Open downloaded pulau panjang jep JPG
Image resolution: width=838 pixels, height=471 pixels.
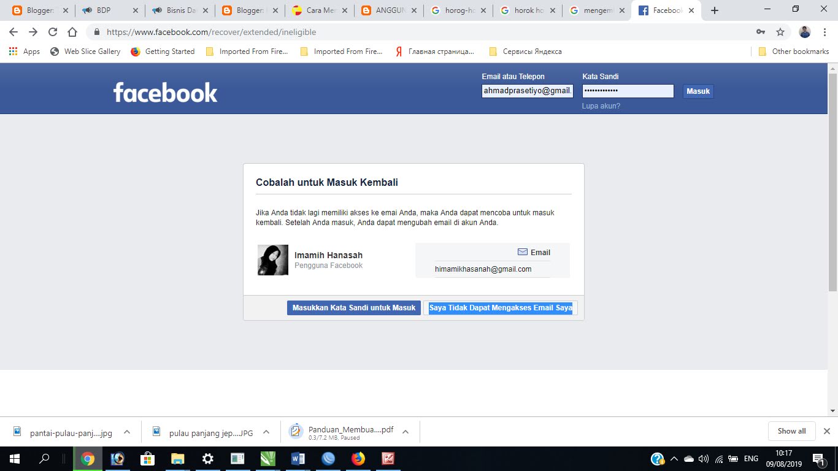point(203,432)
